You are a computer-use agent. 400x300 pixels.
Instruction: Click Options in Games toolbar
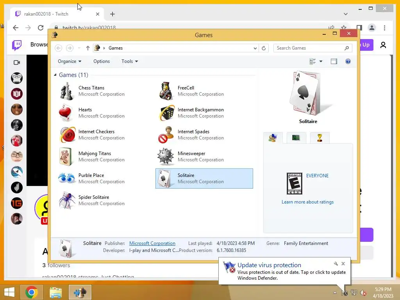(102, 61)
